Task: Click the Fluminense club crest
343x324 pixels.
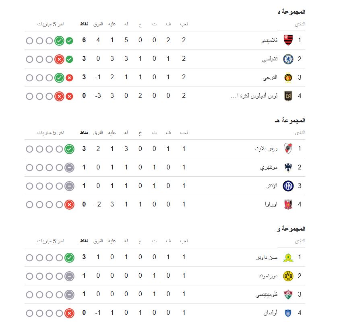Action: [289, 295]
